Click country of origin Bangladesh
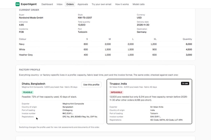The height and width of the screenshot is (140, 211). (68, 107)
